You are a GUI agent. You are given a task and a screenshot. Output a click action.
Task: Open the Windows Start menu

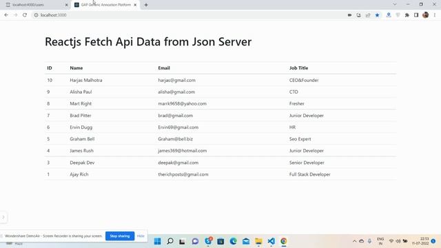[x=158, y=241]
